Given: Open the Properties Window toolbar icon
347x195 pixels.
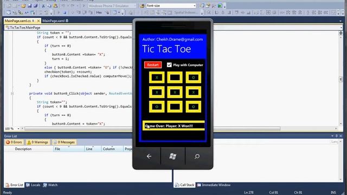Looking at the screenshot, I should [208, 6].
